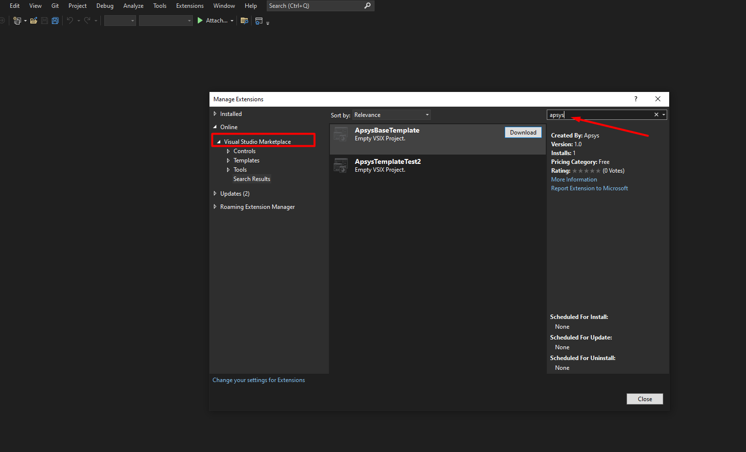Click the Open File folder icon
The width and height of the screenshot is (746, 452).
coord(33,21)
